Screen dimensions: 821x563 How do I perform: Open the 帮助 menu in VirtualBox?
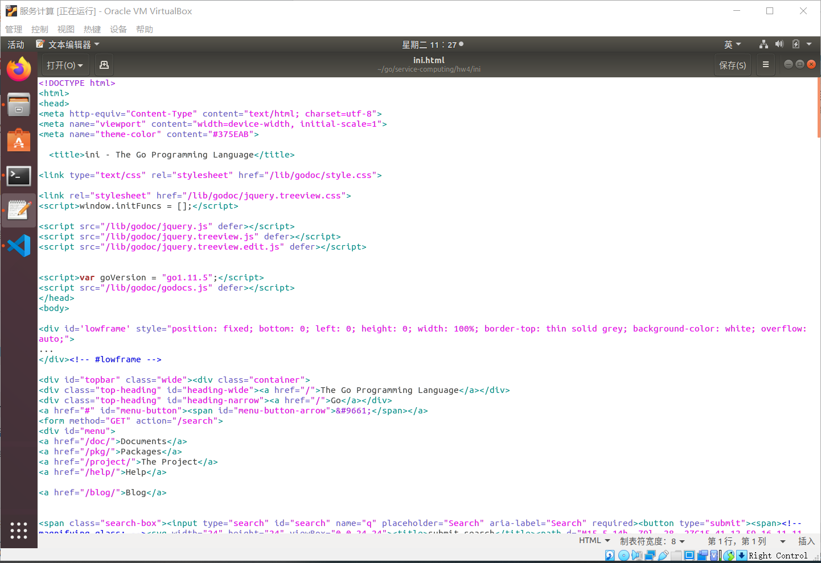click(x=145, y=29)
